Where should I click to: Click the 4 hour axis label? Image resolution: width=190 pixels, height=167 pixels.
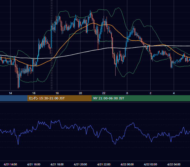174,93
